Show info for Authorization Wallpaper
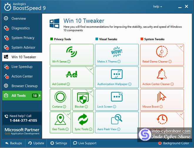Screen dimensions: 194x148 click(x=130, y=84)
